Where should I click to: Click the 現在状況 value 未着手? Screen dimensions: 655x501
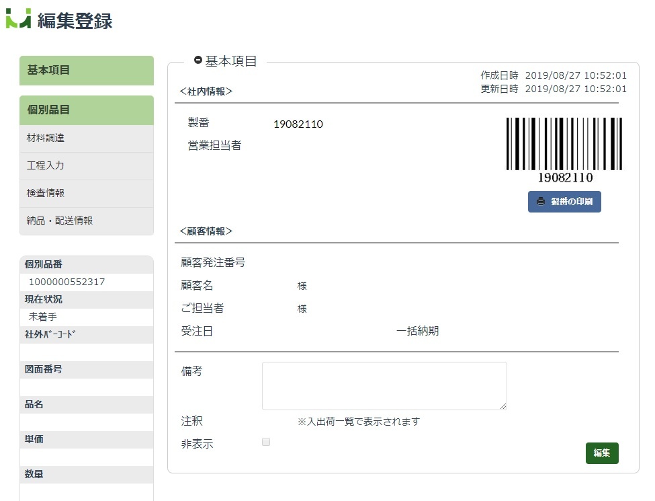click(x=42, y=317)
